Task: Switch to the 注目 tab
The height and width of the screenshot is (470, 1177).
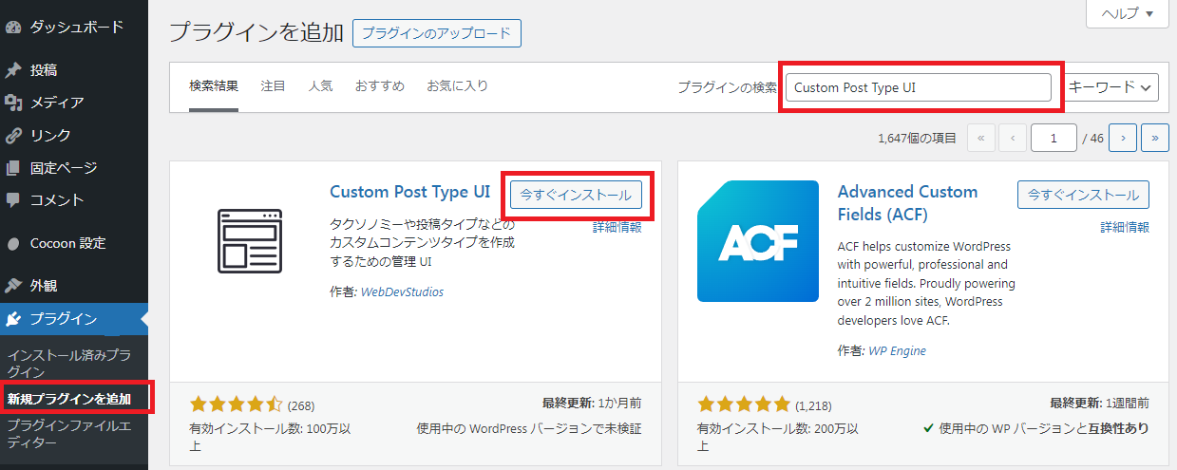Action: [274, 86]
